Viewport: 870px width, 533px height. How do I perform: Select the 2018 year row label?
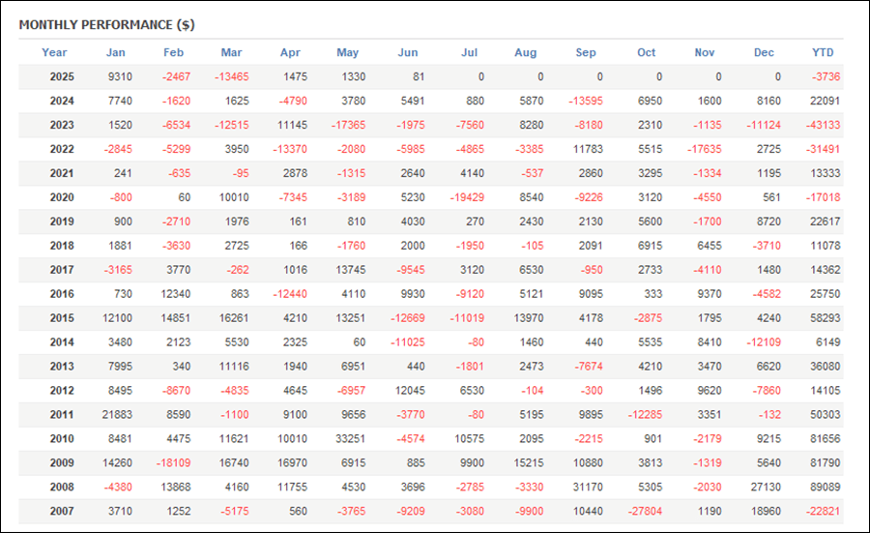[x=62, y=246]
